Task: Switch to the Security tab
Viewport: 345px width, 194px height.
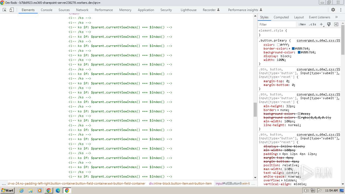Action: [x=166, y=10]
